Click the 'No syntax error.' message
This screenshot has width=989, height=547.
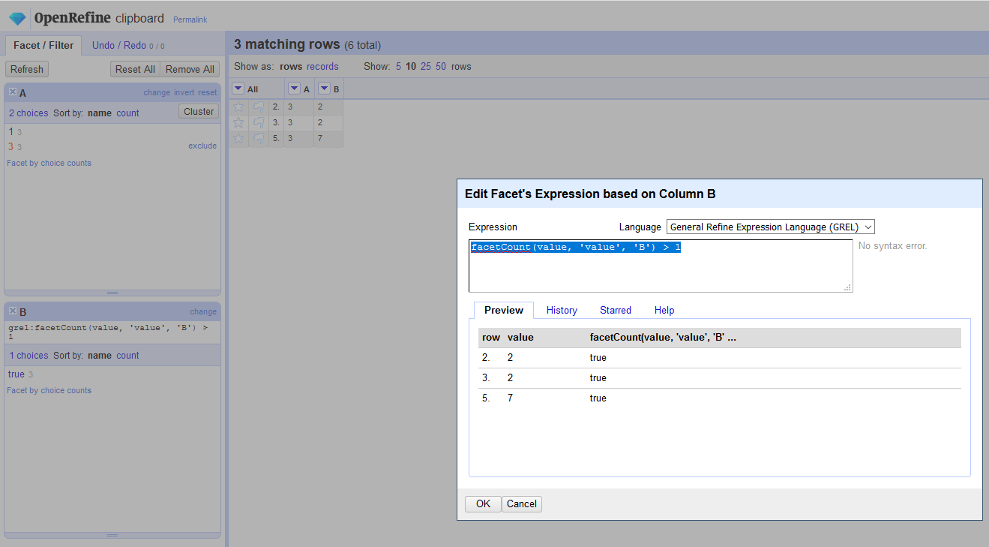point(892,246)
